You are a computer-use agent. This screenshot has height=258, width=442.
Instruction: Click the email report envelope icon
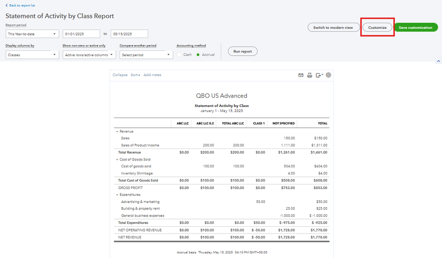[301, 75]
